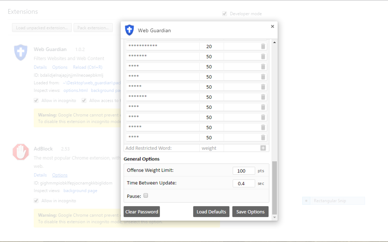This screenshot has width=388, height=242.
Task: Click the Offense Weight Limit label
Action: coord(150,170)
